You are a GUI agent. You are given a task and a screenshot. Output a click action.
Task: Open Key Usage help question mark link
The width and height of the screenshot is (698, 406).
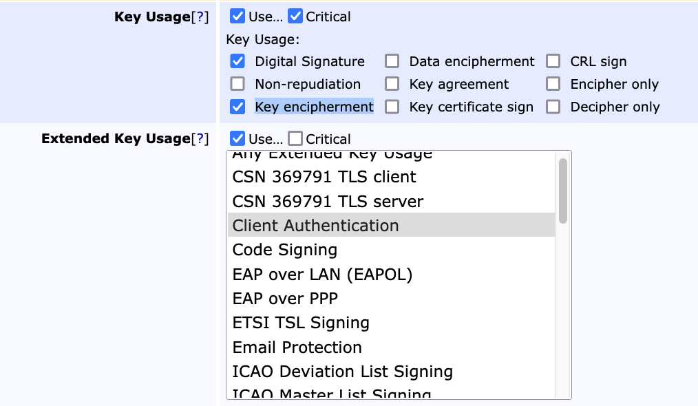click(200, 17)
